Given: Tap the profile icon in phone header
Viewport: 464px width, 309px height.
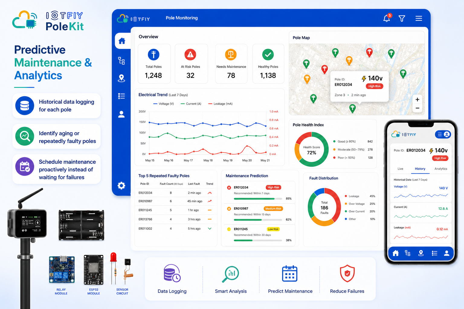Looking at the screenshot, I should 447,135.
